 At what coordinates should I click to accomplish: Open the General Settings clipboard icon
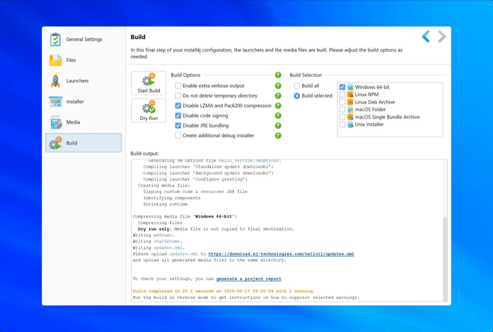pos(55,39)
